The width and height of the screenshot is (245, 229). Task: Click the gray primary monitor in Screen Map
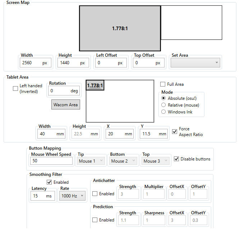coord(120,28)
